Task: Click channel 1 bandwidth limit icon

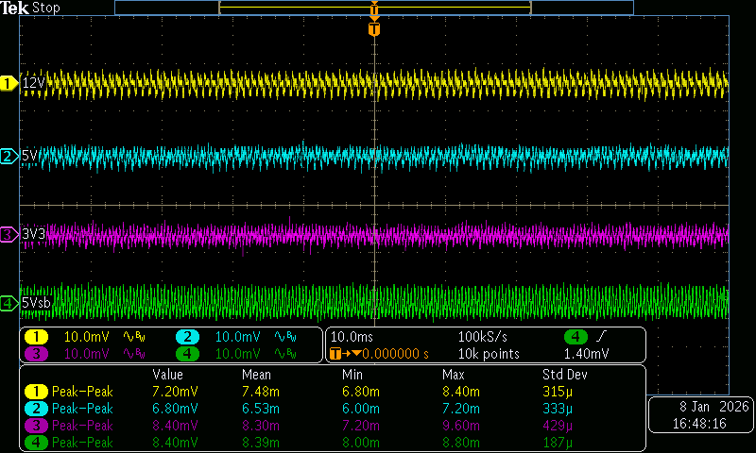Action: click(133, 337)
